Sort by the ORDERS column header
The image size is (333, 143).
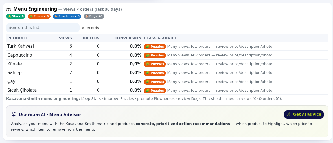[91, 38]
